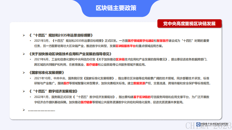Viewport: 232px width, 130px height.
Task: Click the red text 基于区块链的
Action: coord(142,97)
